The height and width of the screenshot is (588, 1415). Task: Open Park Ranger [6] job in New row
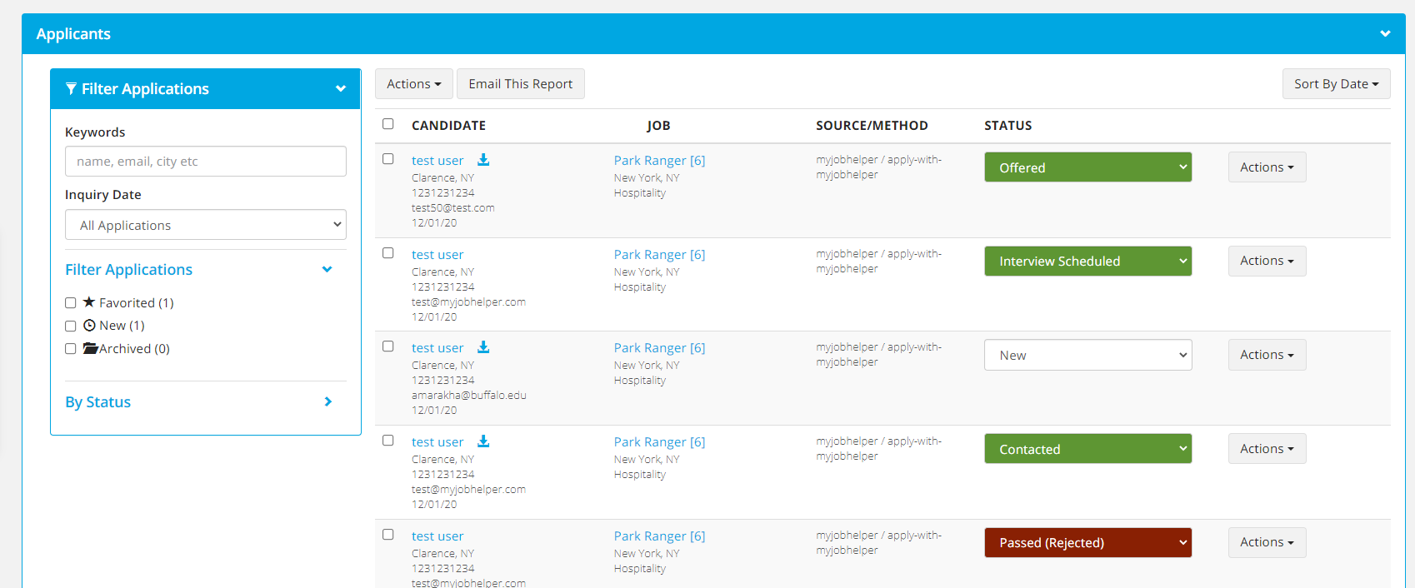point(659,348)
